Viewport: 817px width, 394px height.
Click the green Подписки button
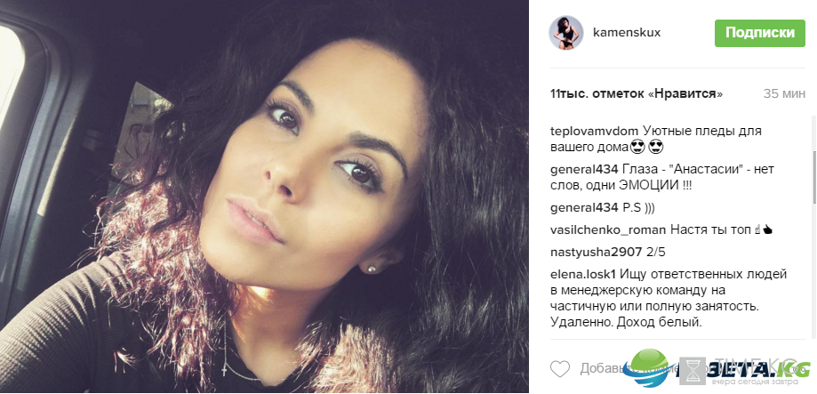click(x=760, y=34)
